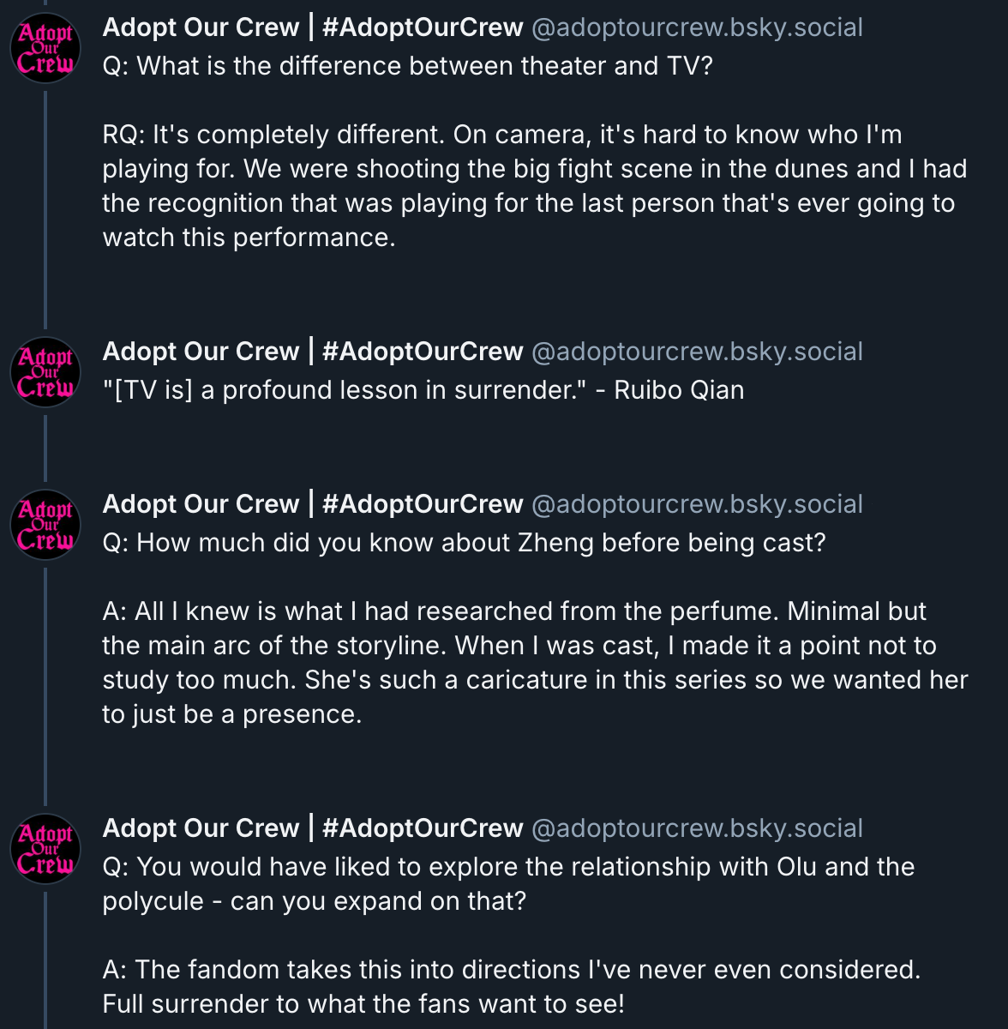The image size is (1008, 1029).
Task: Open the profile avatar next to the Zheng question post
Action: point(45,527)
